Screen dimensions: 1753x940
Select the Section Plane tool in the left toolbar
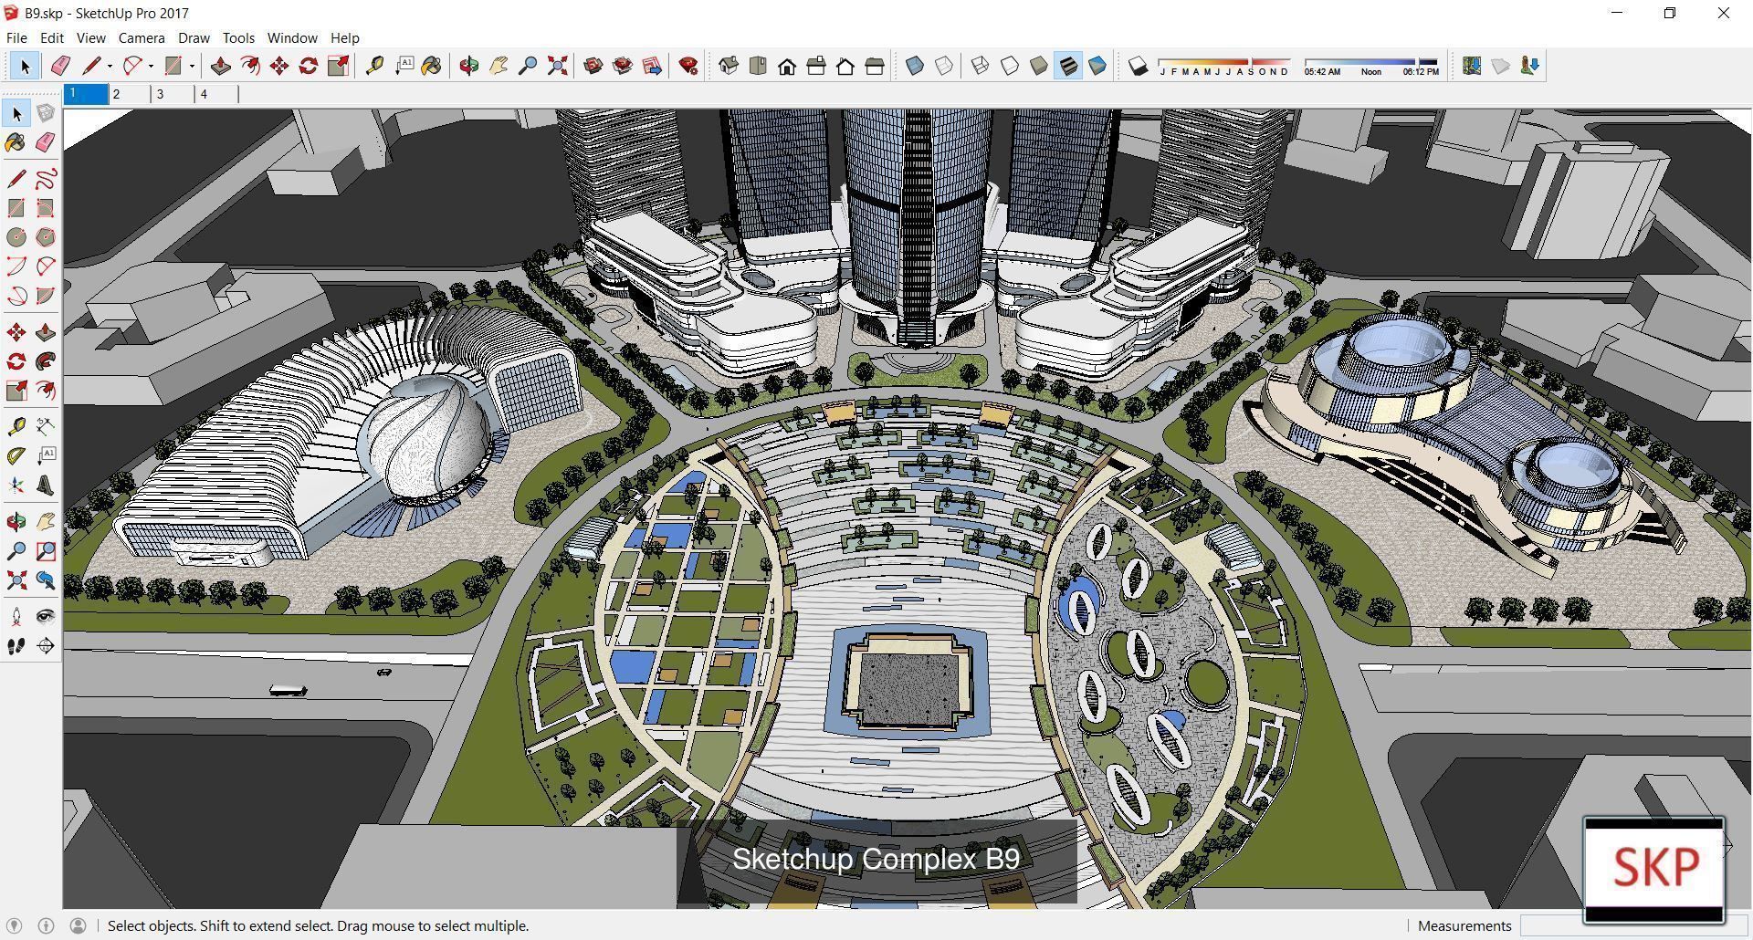(46, 645)
